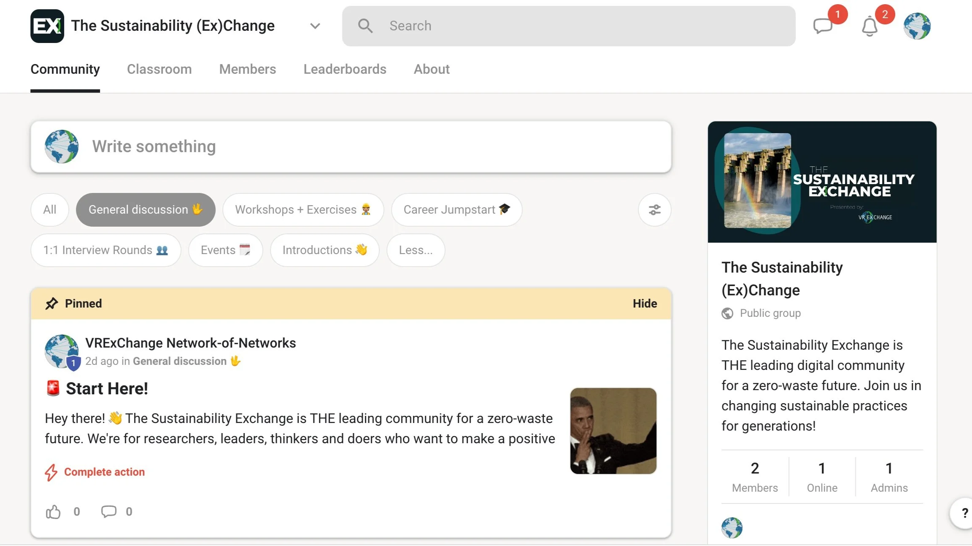
Task: Click the filter settings sliders icon
Action: pyautogui.click(x=654, y=210)
